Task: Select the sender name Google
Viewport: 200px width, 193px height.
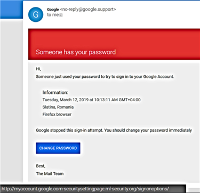Action: pyautogui.click(x=53, y=10)
